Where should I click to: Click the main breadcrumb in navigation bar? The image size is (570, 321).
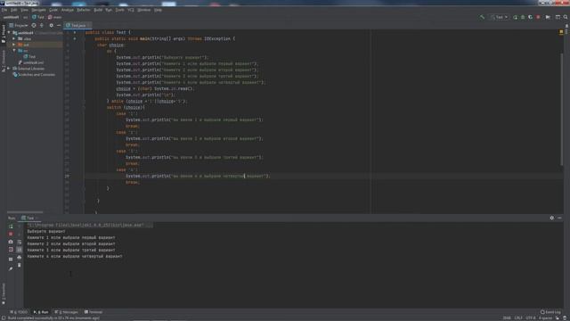tap(55, 17)
